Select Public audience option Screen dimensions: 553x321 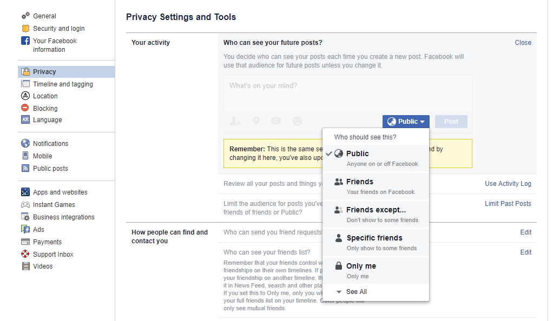(376, 158)
